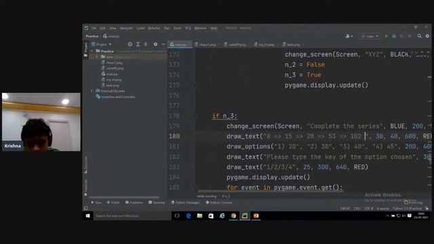Open the Terminal tool window
The height and width of the screenshot is (244, 434).
pyautogui.click(x=157, y=203)
